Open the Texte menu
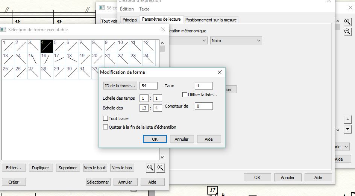Viewport: 355px width, 196px height. 144,9
